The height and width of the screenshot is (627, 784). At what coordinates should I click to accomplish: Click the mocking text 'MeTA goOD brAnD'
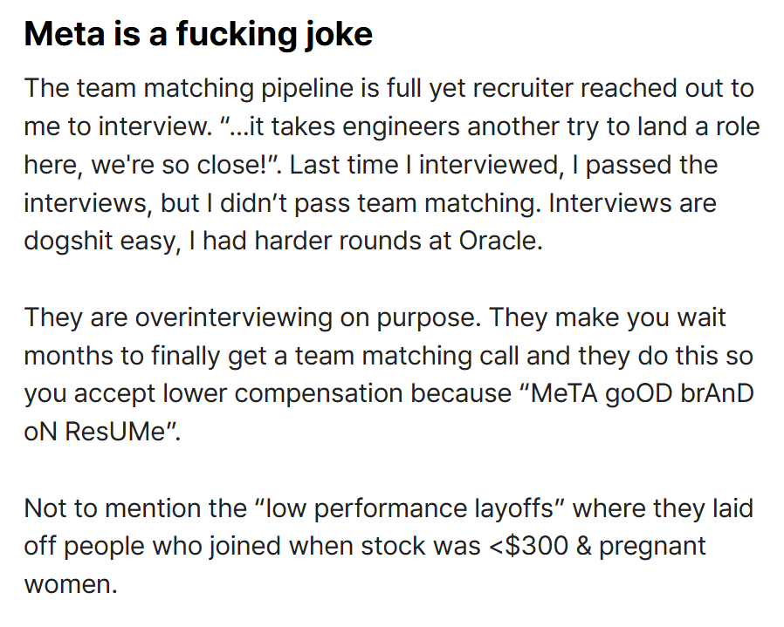coord(642,394)
